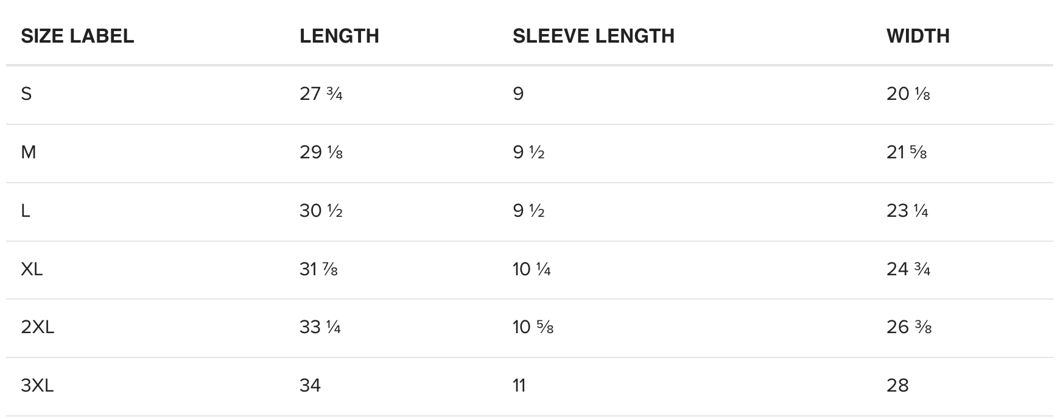This screenshot has height=419, width=1063.
Task: Click the 28 width value for 3XL
Action: point(897,386)
